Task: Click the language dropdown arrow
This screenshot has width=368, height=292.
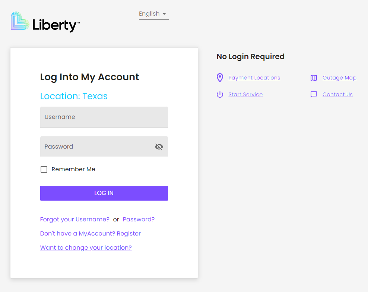Action: click(x=164, y=14)
